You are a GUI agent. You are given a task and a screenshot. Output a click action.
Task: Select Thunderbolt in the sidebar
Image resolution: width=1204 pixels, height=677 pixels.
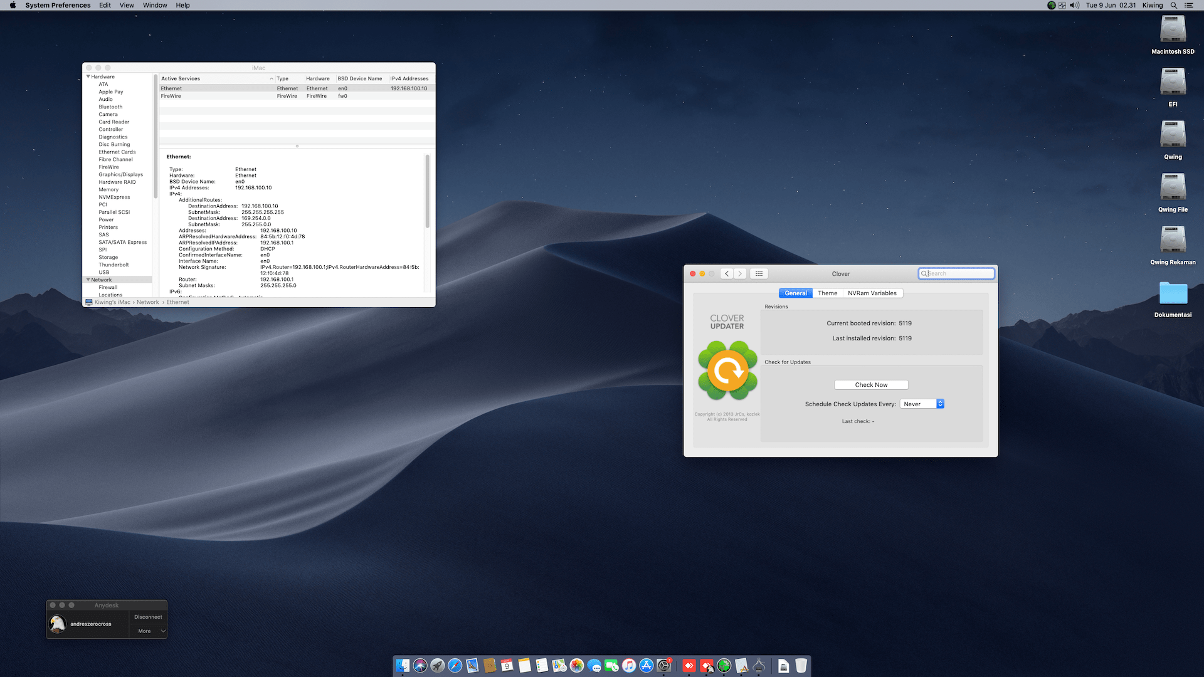(114, 265)
